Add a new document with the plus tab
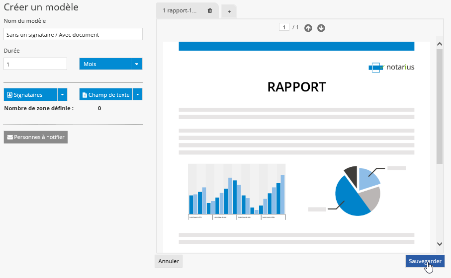Viewport: 451px width, 278px height. [229, 11]
